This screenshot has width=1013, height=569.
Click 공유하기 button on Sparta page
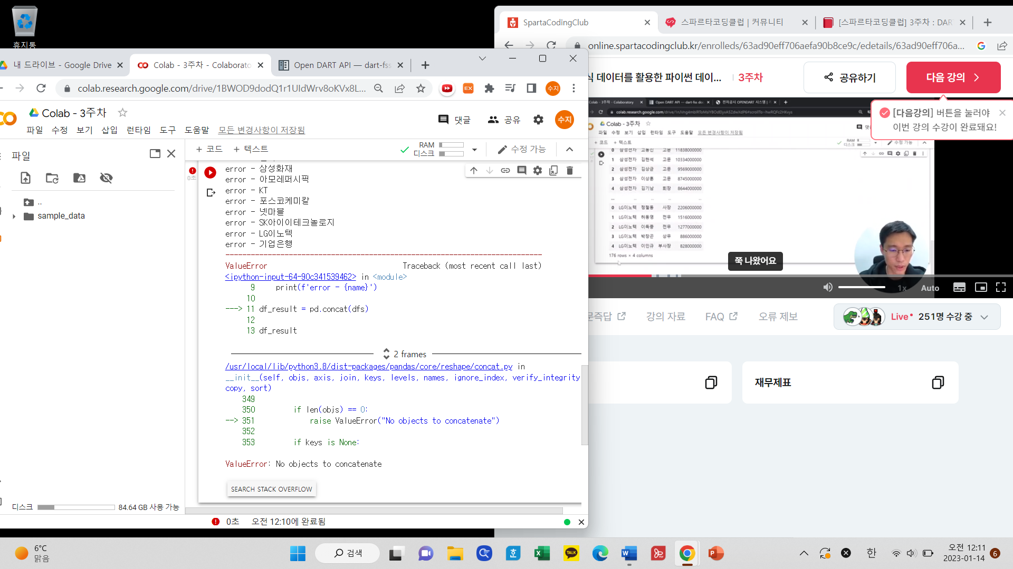point(849,77)
